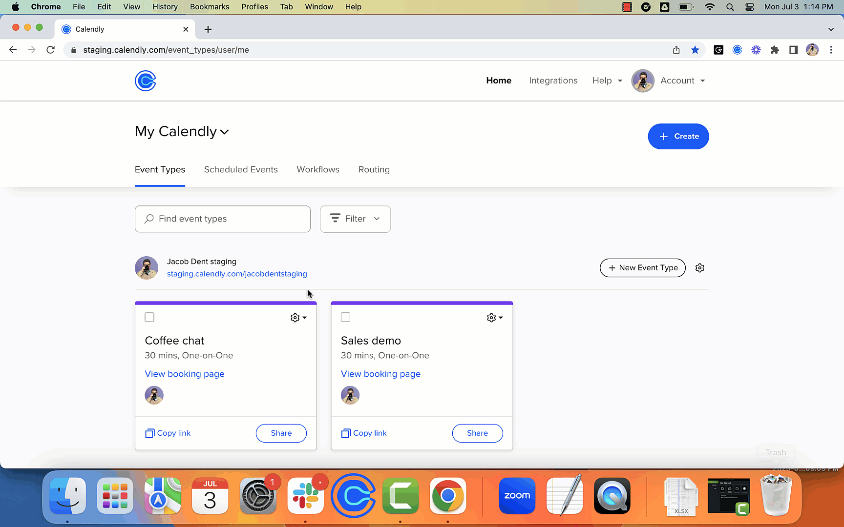This screenshot has height=527, width=844.
Task: Open the staging.calendly.com/jacobdentstaging link
Action: [x=237, y=274]
